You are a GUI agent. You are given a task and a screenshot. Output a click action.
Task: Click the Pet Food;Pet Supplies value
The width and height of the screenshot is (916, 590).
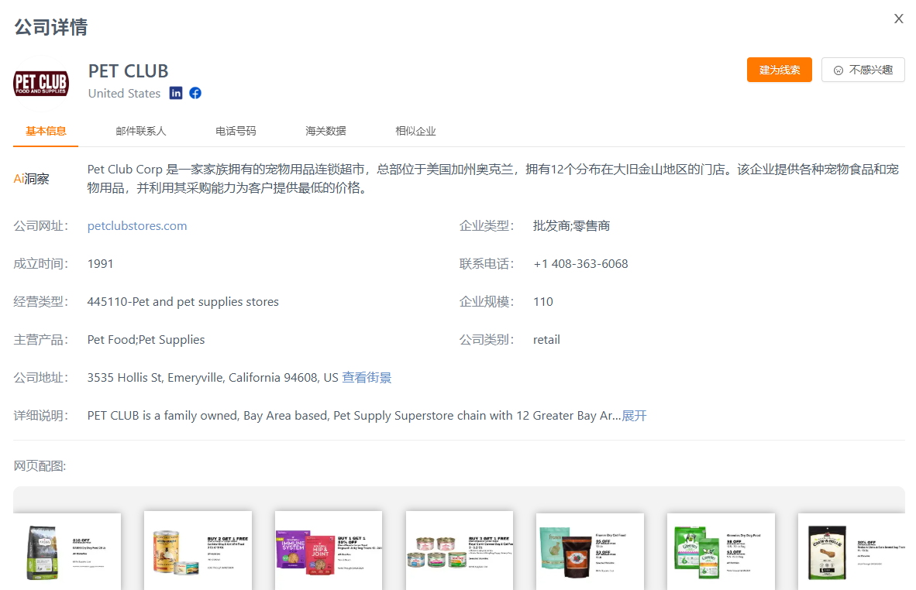coord(146,340)
